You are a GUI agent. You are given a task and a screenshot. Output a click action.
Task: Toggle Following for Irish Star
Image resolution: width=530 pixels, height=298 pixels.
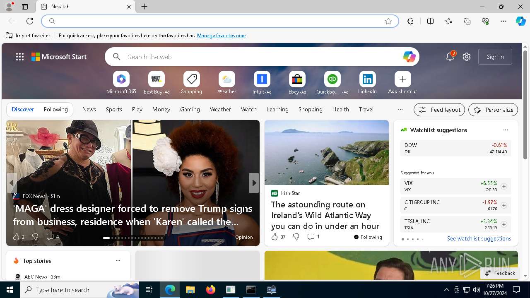coord(368,237)
